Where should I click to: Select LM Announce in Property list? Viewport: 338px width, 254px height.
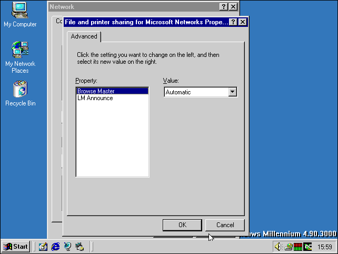pos(112,98)
